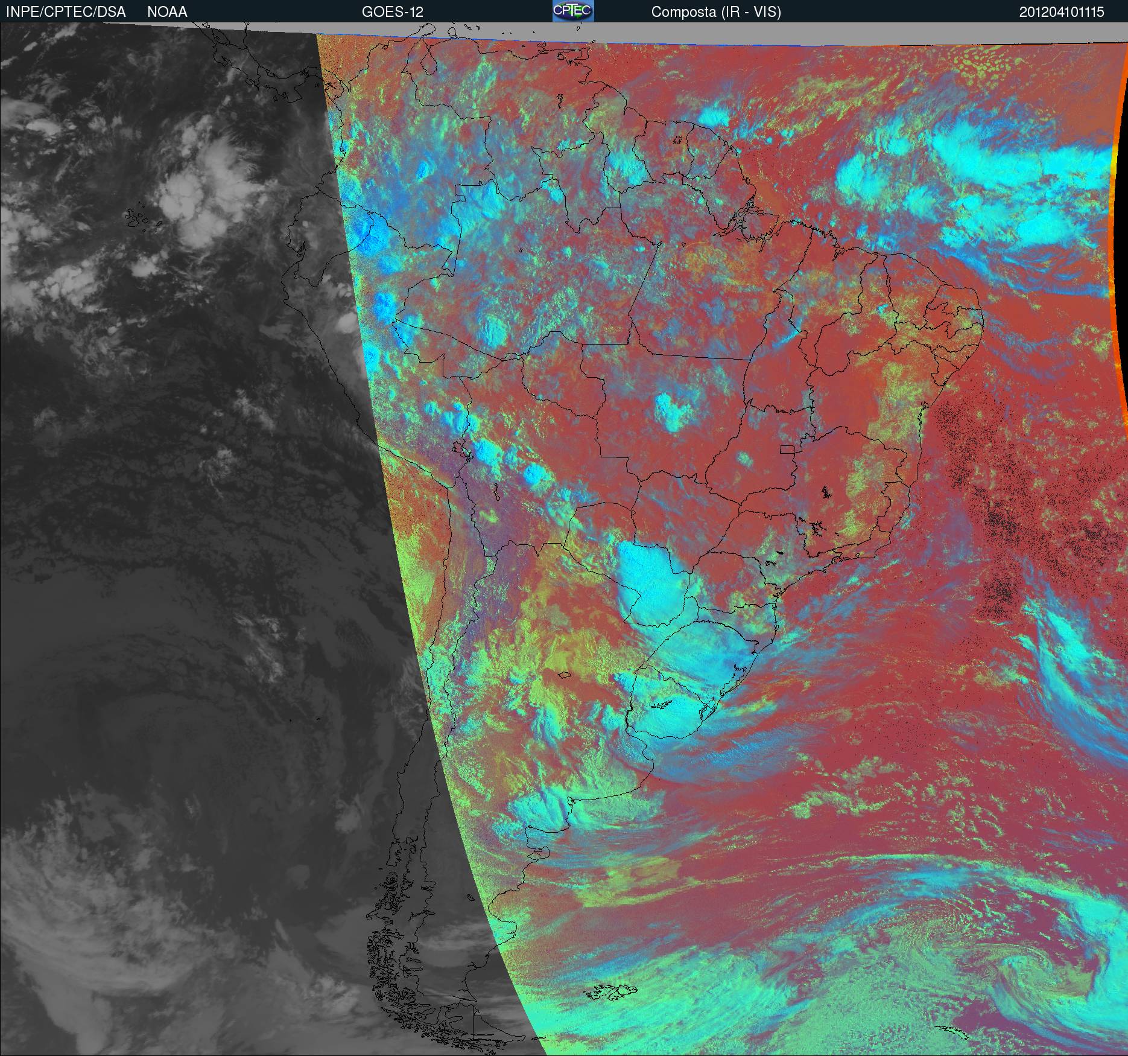Click the 'NOAA' label in header
This screenshot has width=1128, height=1056.
pos(167,12)
